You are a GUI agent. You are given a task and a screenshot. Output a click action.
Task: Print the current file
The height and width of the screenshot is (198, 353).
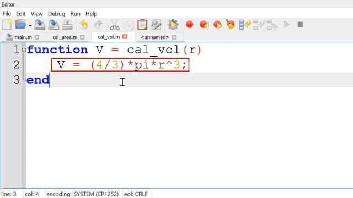[67, 24]
